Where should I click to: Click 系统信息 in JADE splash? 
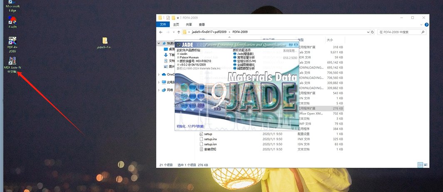[x=289, y=50]
